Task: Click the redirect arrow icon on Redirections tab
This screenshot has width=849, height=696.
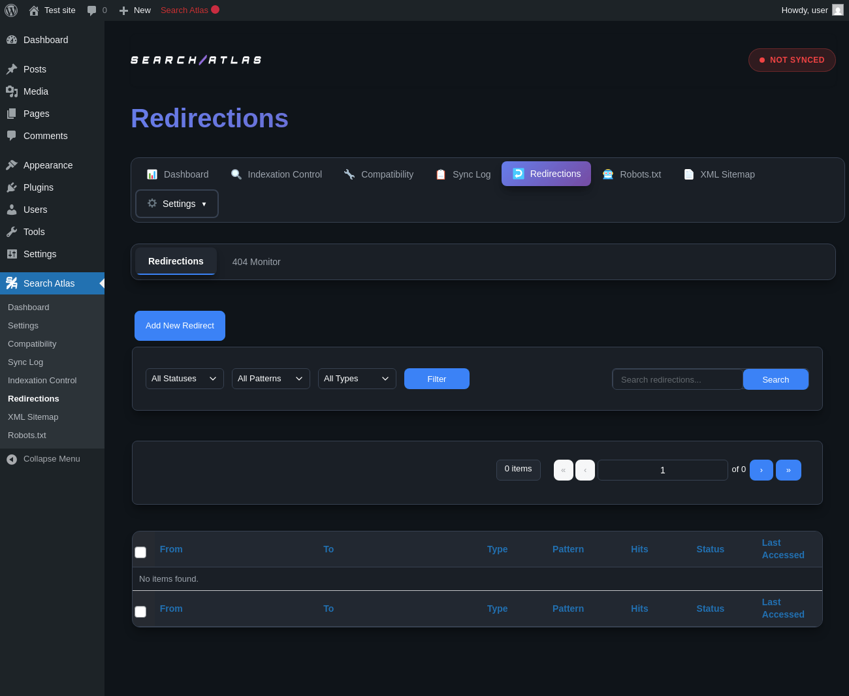Action: [x=519, y=174]
